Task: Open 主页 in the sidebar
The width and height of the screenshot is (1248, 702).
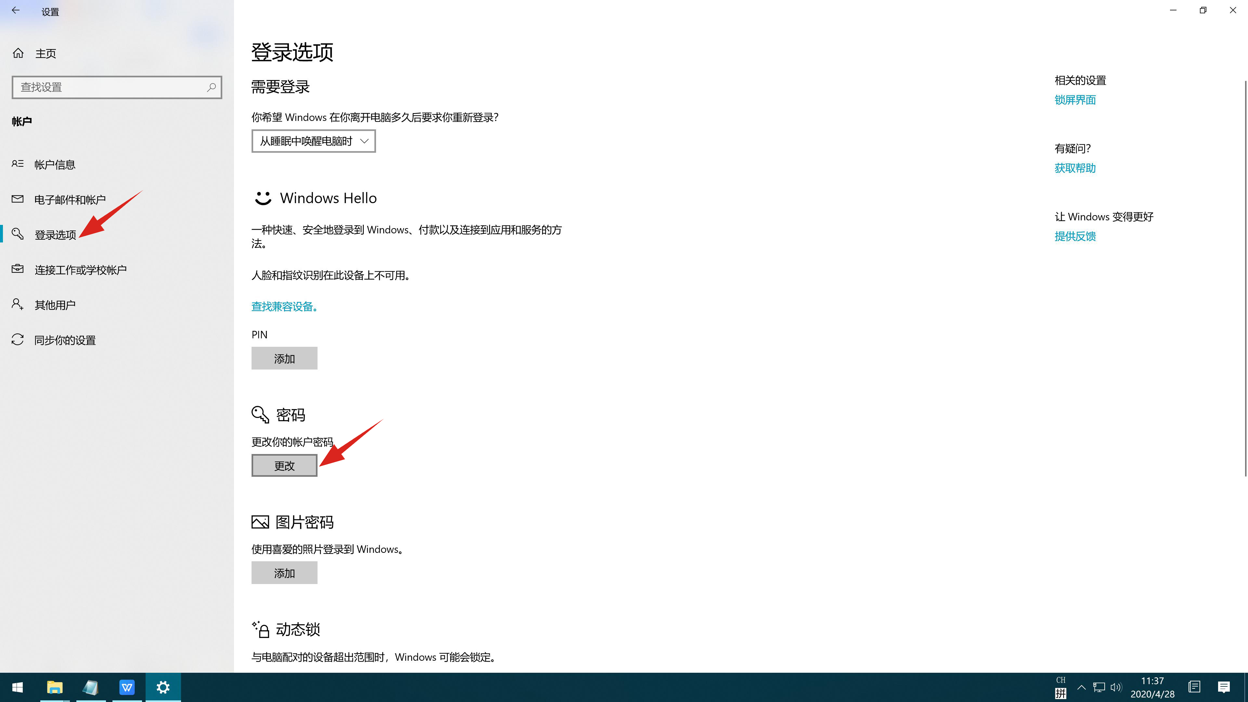Action: tap(45, 53)
